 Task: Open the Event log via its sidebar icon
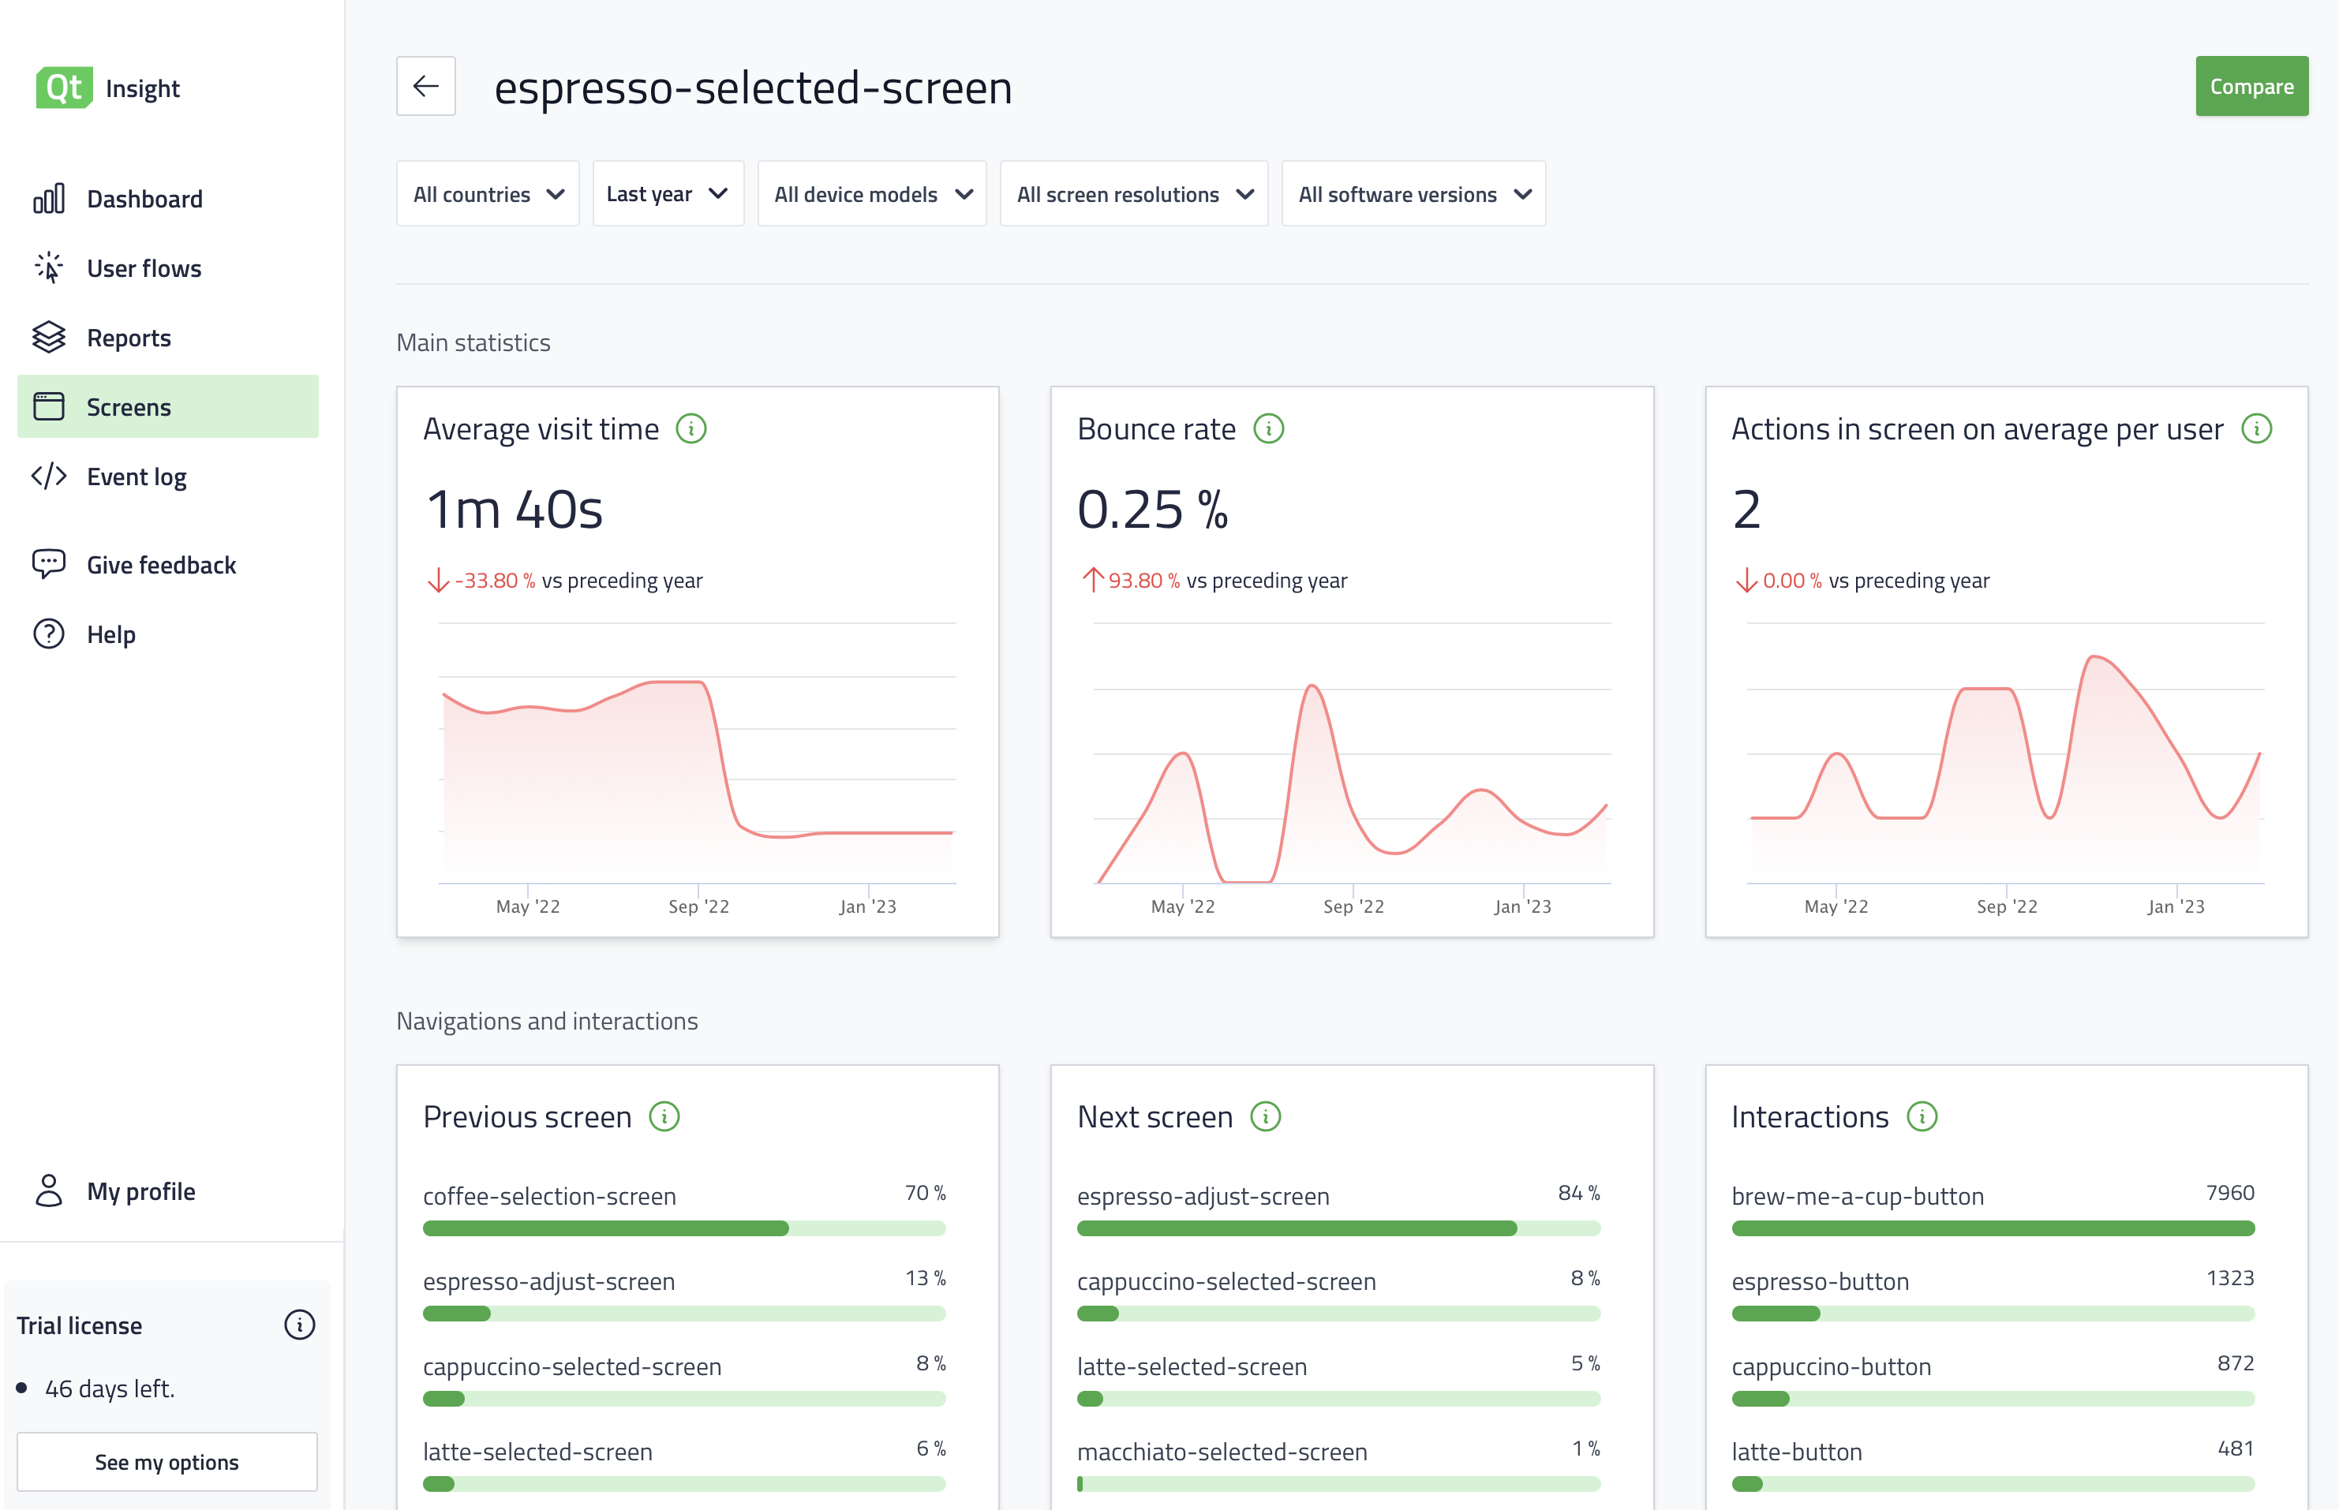point(49,476)
